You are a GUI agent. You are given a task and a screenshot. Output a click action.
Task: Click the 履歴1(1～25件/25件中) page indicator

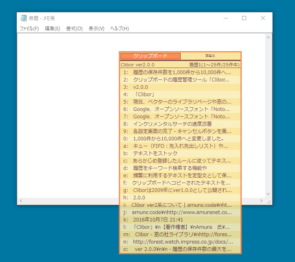[x=214, y=65]
